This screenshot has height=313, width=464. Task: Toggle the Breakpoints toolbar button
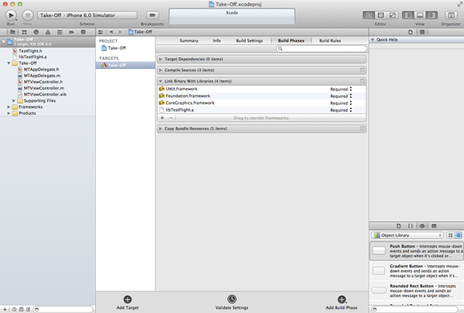click(152, 15)
